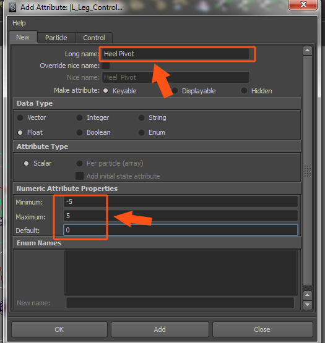Viewport: 325px width, 343px height.
Task: Switch to the New tab
Action: (23, 37)
